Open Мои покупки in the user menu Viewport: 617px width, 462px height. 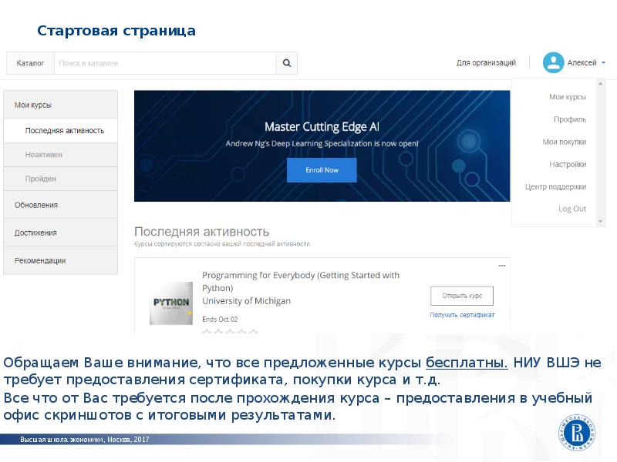(564, 142)
